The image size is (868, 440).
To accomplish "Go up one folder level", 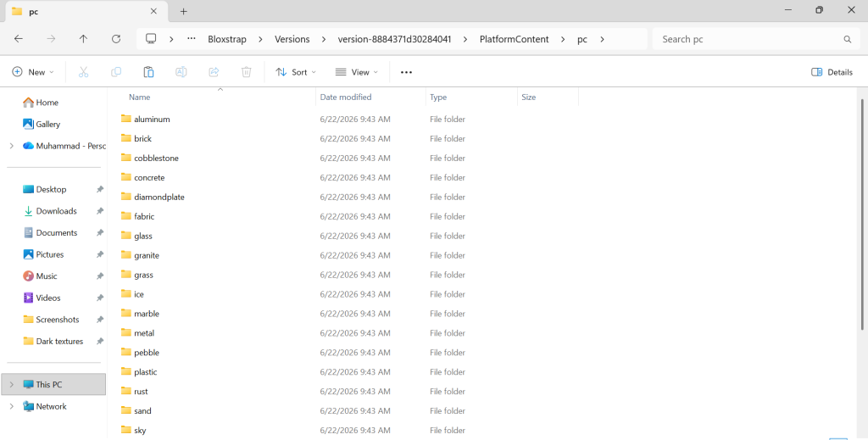I will (x=83, y=39).
